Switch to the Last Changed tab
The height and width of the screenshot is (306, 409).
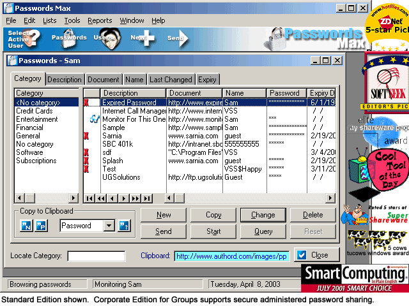(171, 79)
